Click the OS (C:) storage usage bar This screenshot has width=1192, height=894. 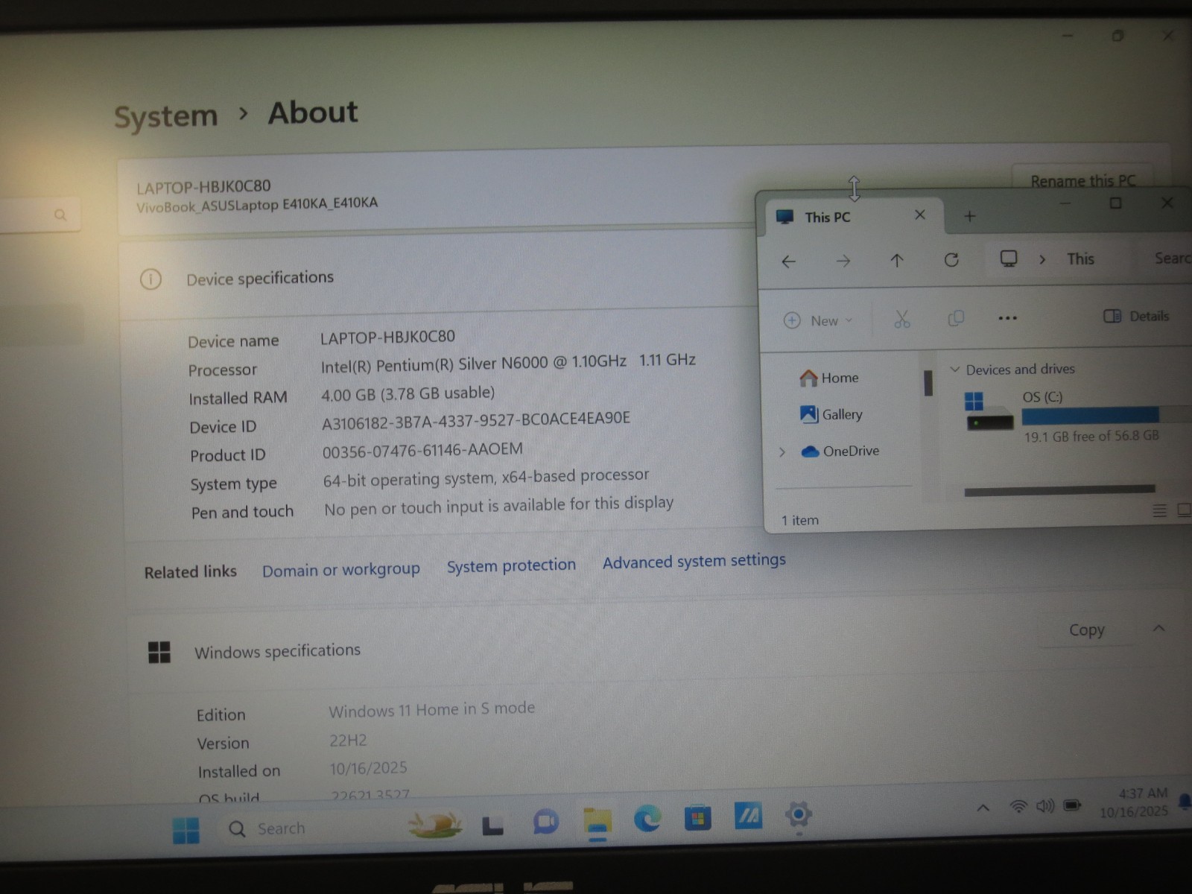pyautogui.click(x=1106, y=415)
